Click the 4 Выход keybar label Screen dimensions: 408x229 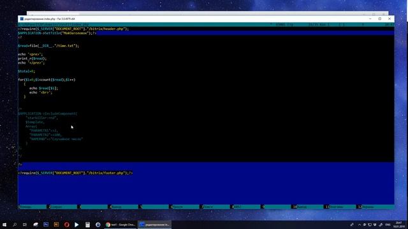click(123, 207)
